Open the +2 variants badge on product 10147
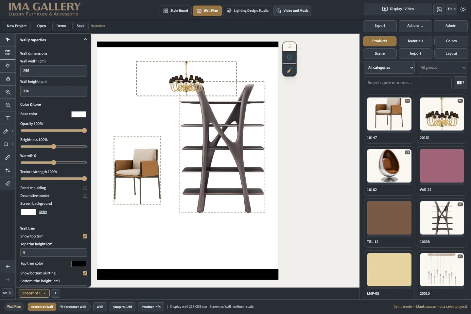Image resolution: width=471 pixels, height=314 pixels. [407, 101]
